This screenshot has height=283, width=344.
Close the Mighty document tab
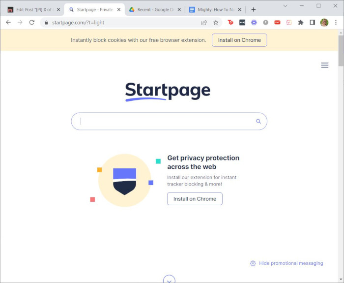point(240,9)
